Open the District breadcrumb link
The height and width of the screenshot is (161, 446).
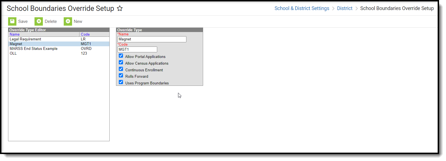click(345, 8)
